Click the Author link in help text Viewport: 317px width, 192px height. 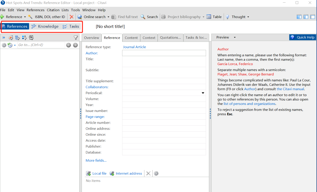click(249, 89)
